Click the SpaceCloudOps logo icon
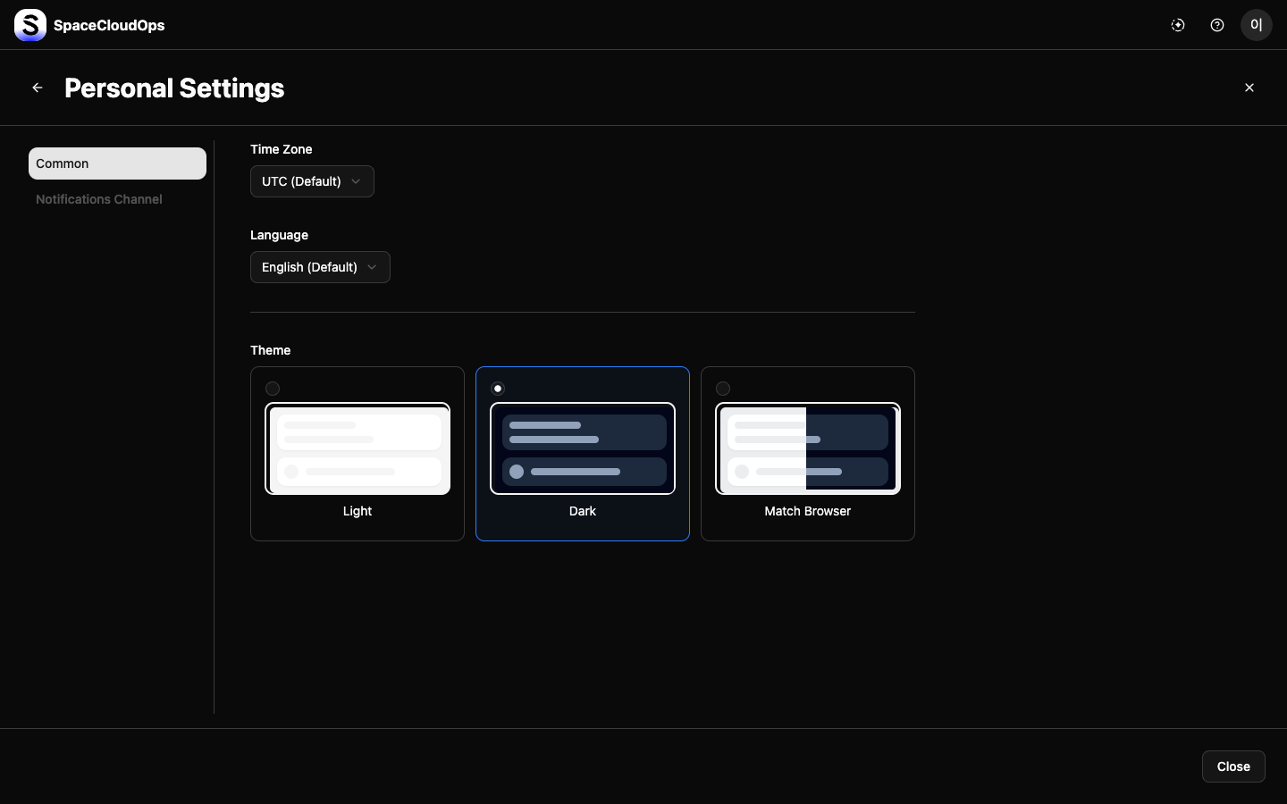 point(30,25)
